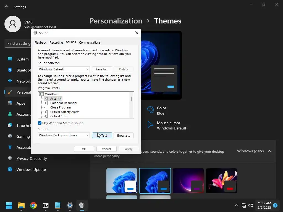Open the Notepad taskbar icon
283x212 pixels.
tap(58, 205)
